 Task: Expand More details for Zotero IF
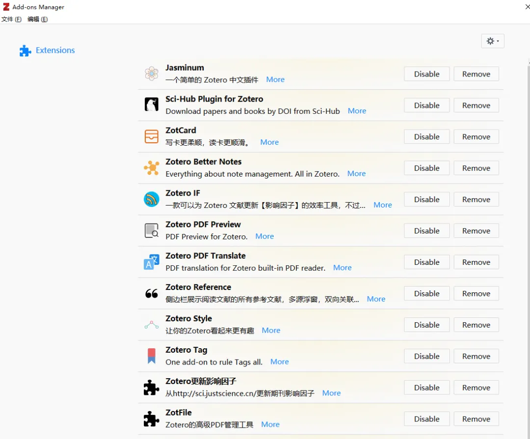382,205
